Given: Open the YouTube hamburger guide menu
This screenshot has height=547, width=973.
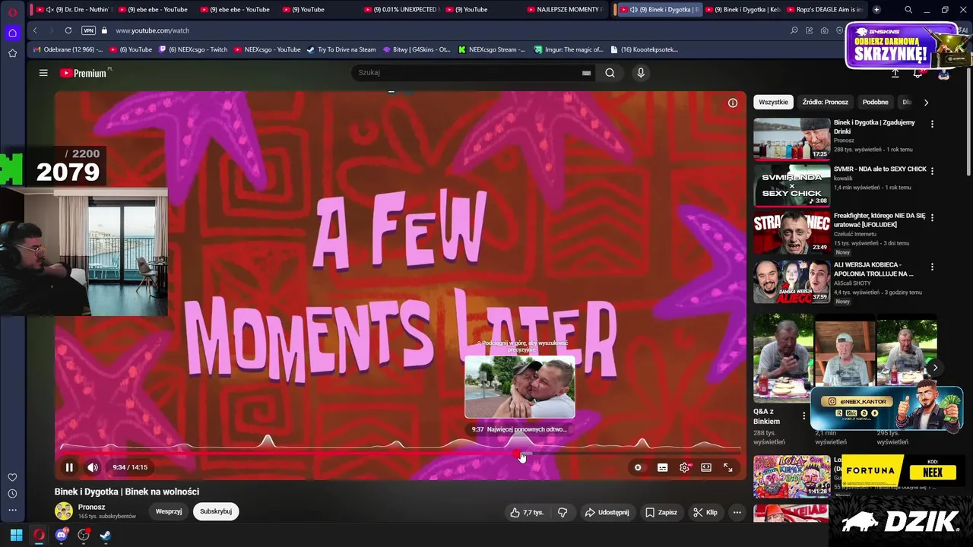Looking at the screenshot, I should click(x=43, y=73).
